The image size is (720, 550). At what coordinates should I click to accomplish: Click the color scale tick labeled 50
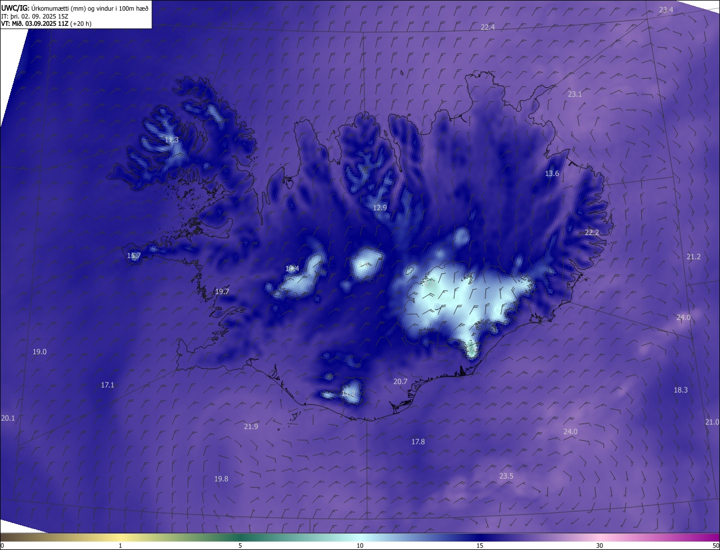click(x=715, y=546)
